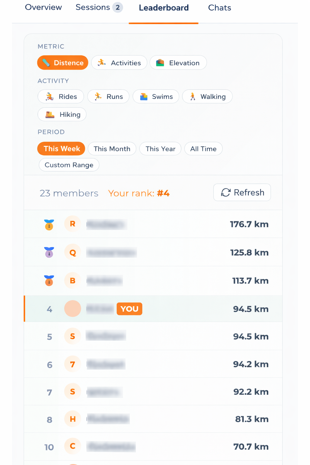Open the Sessions tab
This screenshot has width=310, height=465.
(x=99, y=8)
